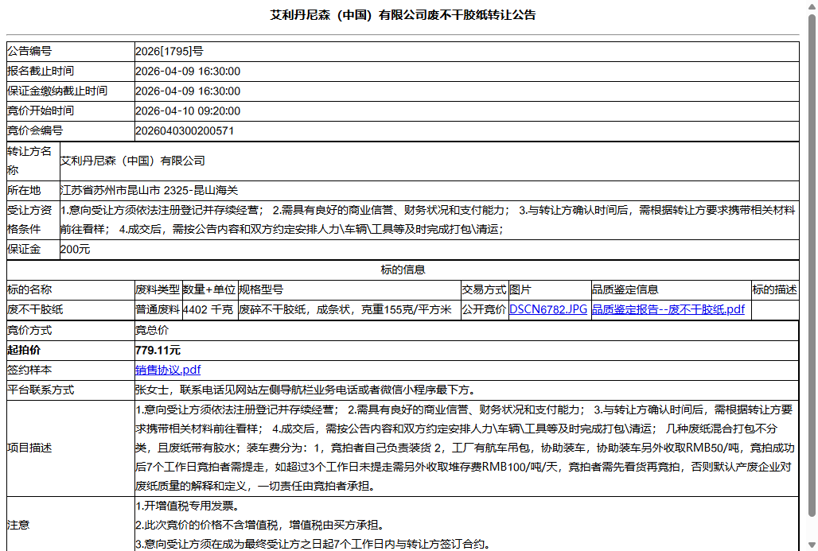Click the 保证金 label cell

coord(33,250)
